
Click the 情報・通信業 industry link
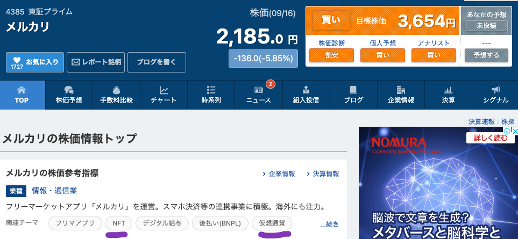54,190
